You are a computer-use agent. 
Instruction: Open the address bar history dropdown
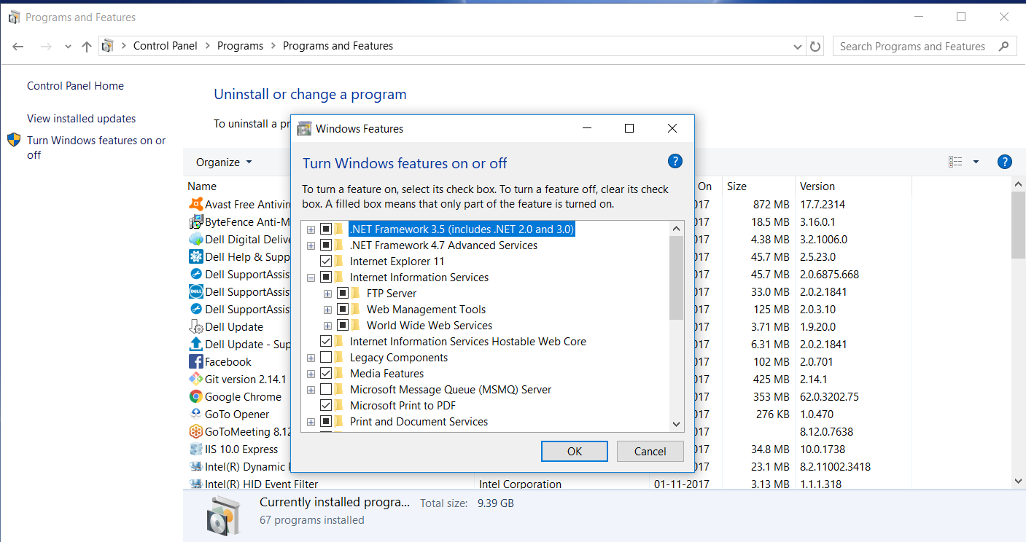(x=798, y=46)
